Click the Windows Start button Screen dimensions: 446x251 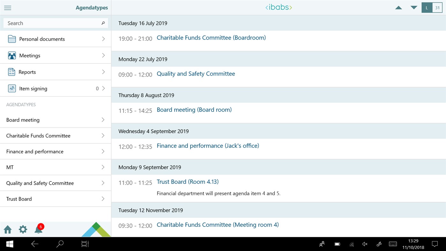coord(10,244)
